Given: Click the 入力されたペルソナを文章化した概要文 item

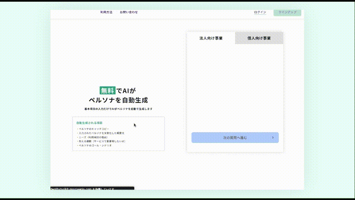Looking at the screenshot, I should [x=101, y=133].
